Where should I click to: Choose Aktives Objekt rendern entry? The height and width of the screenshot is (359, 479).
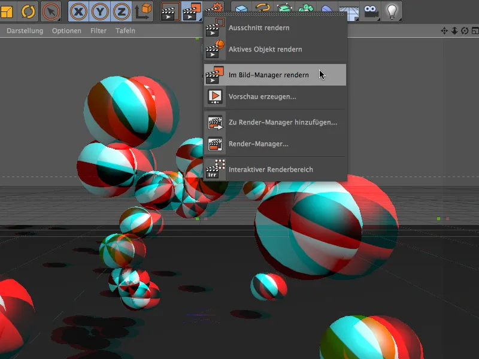(275, 49)
